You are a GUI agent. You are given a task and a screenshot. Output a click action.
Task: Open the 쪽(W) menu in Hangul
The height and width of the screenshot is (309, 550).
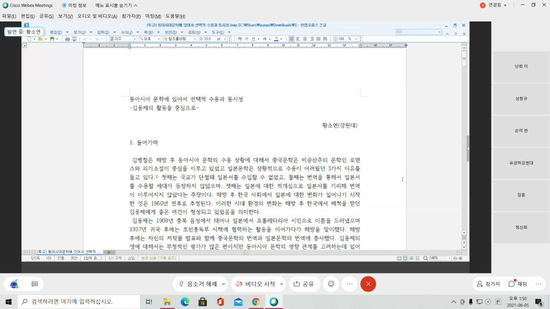click(149, 32)
